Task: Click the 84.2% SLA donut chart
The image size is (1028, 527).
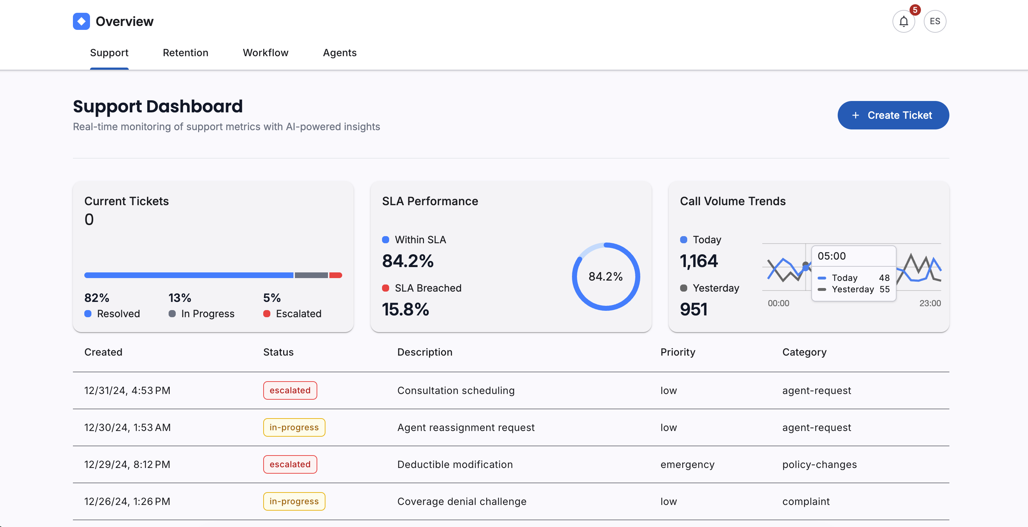Action: point(605,276)
